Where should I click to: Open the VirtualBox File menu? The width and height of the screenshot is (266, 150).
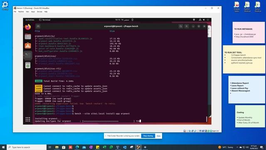click(x=15, y=12)
